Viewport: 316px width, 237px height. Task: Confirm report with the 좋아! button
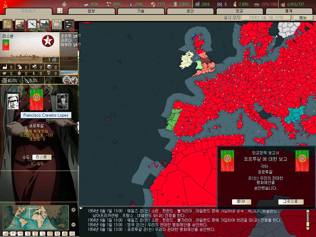click(241, 202)
